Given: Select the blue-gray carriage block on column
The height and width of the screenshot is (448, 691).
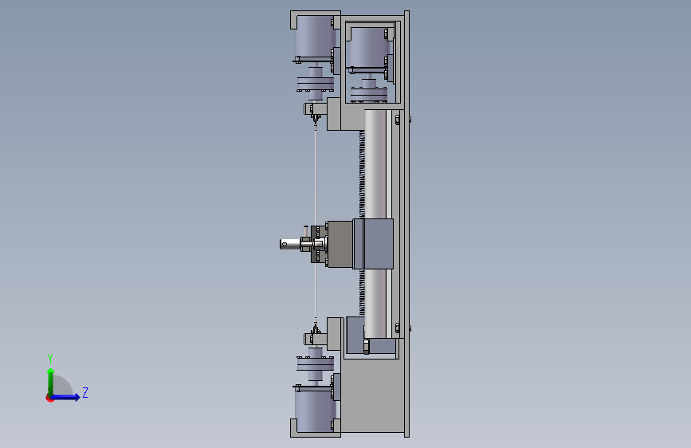Looking at the screenshot, I should coord(373,243).
